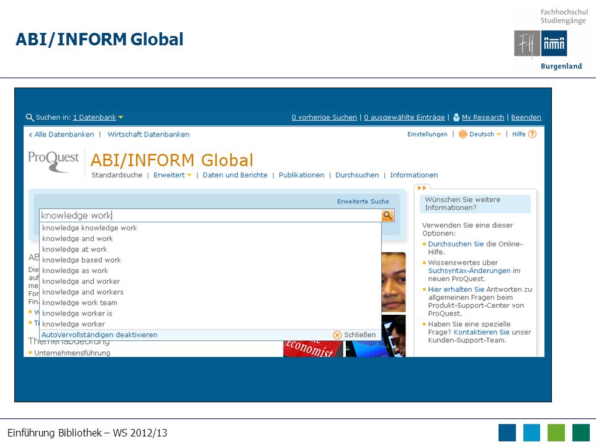Open 0 vorherige Suchen link
The width and height of the screenshot is (596, 447).
click(x=324, y=117)
